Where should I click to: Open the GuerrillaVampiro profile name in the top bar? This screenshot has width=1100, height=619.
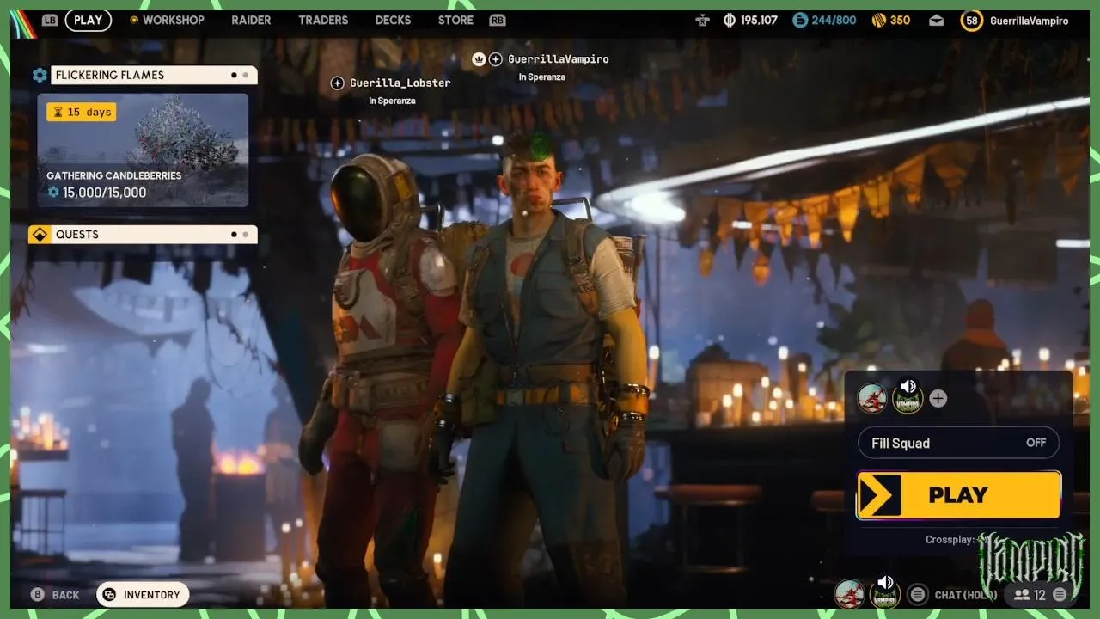(1029, 20)
